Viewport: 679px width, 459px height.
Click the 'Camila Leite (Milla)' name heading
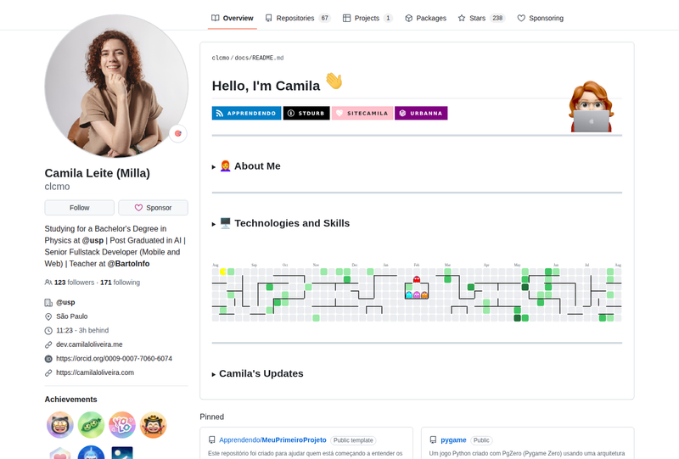tap(98, 173)
